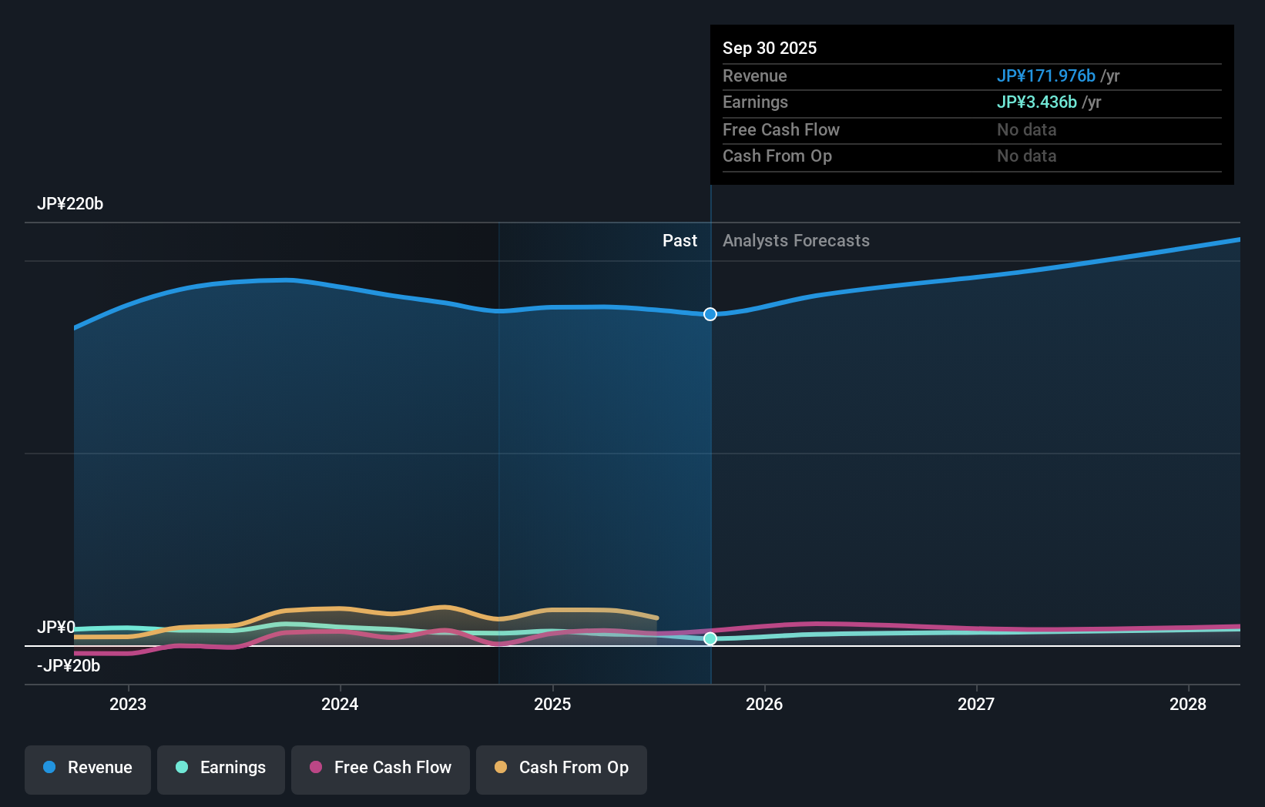Click the 2026 label on the time axis
The image size is (1265, 807).
(x=764, y=704)
